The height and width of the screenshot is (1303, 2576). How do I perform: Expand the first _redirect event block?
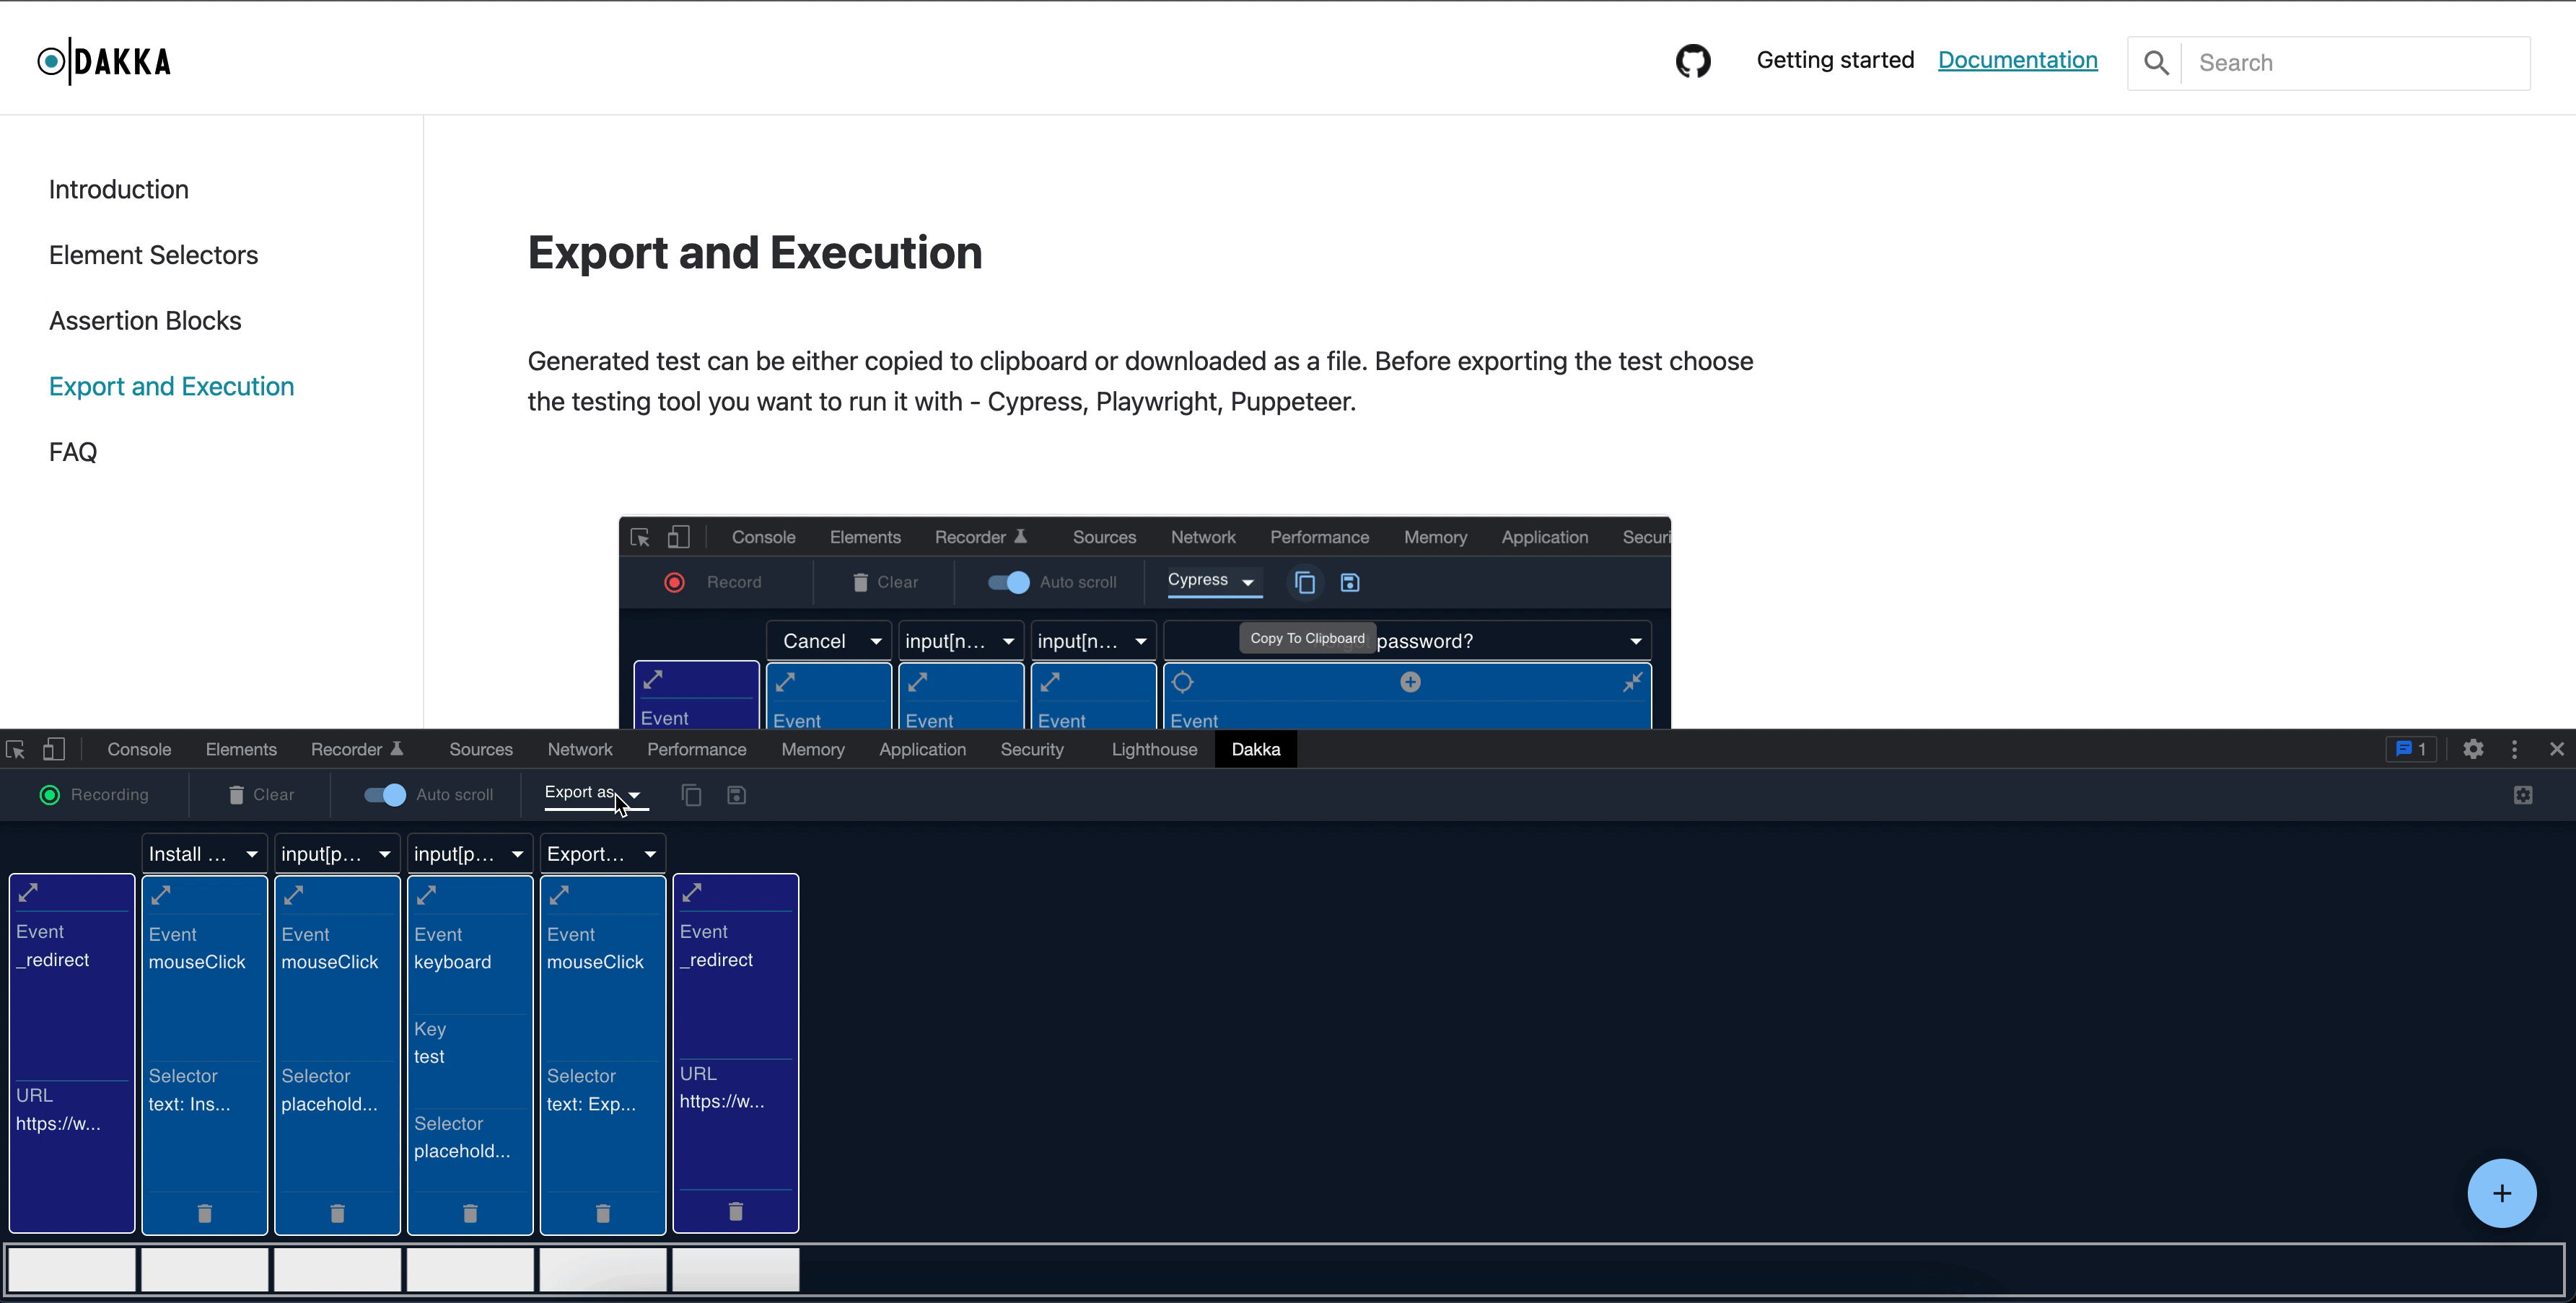pos(28,892)
